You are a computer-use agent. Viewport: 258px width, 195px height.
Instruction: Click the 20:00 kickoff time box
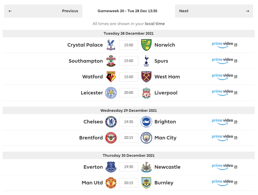tap(128, 93)
